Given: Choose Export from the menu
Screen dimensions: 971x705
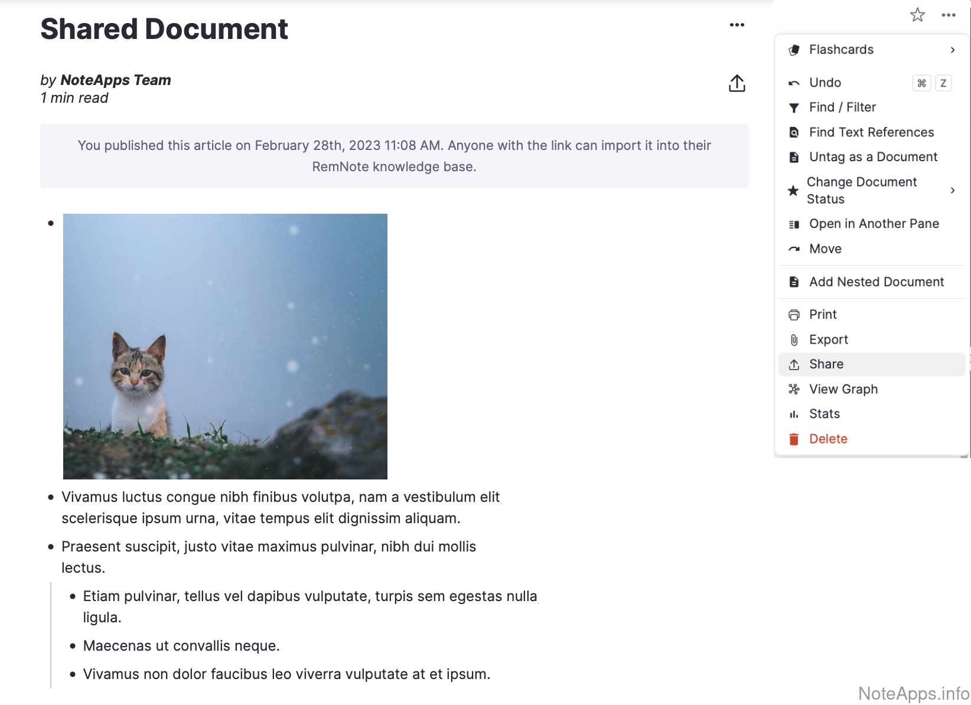Looking at the screenshot, I should 828,340.
